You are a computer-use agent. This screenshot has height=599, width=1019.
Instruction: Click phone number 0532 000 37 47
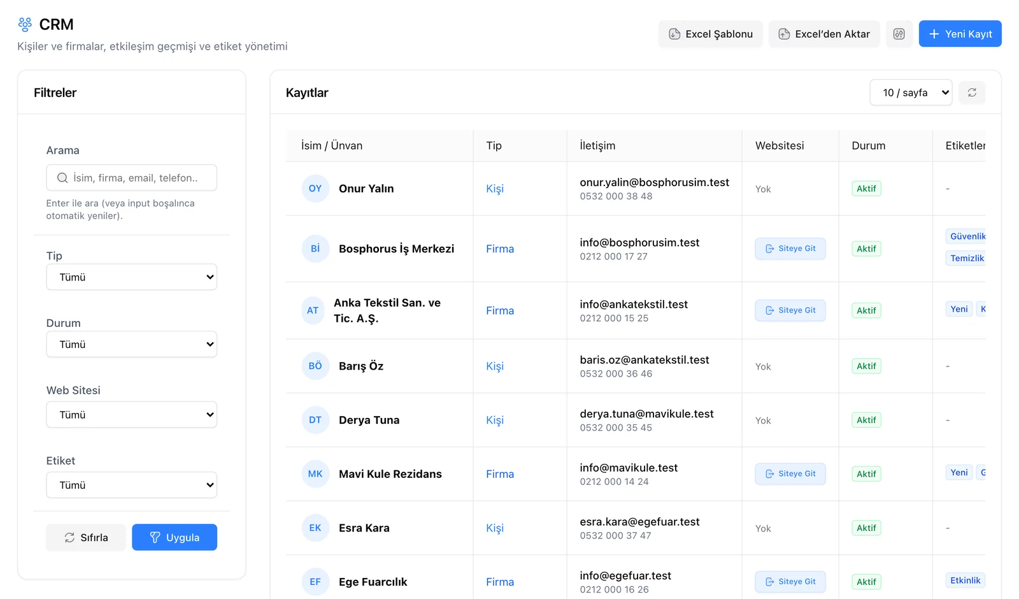(x=615, y=536)
